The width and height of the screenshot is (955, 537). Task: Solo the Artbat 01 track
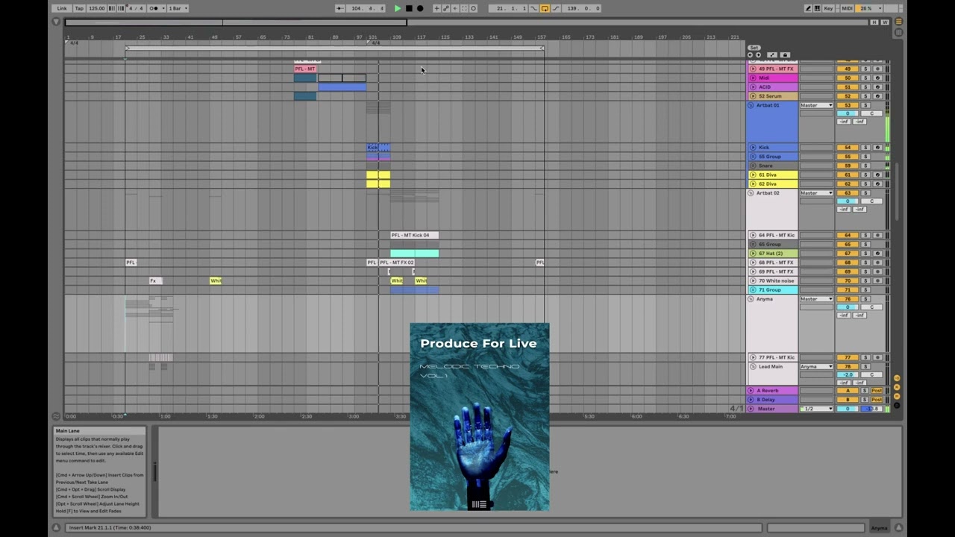click(866, 105)
